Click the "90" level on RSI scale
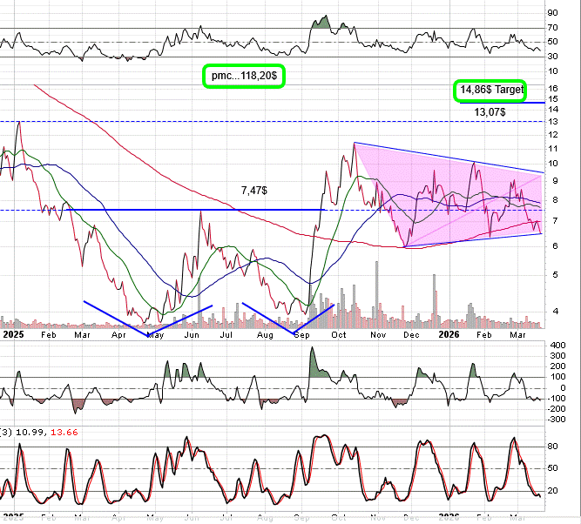The width and height of the screenshot is (581, 524). [552, 13]
